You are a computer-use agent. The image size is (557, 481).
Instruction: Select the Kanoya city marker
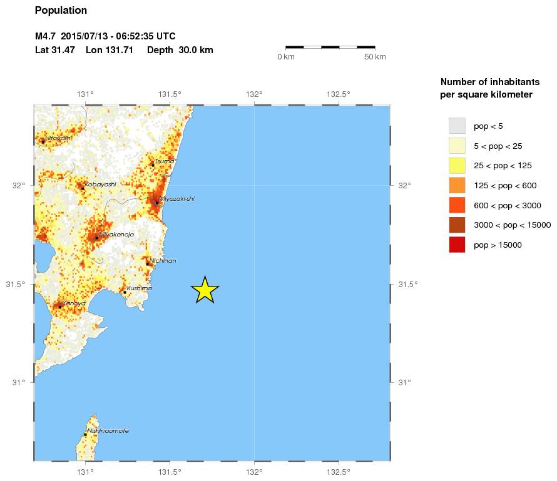click(x=60, y=306)
